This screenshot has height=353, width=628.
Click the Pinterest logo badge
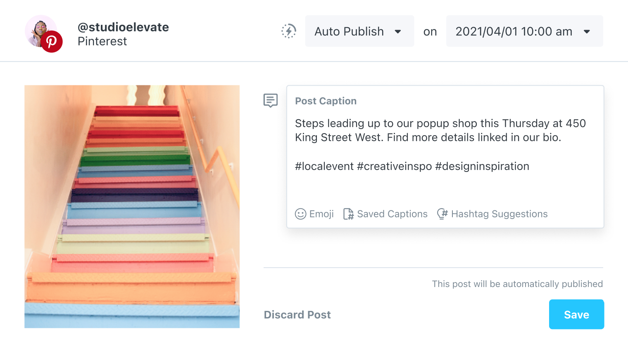(51, 42)
